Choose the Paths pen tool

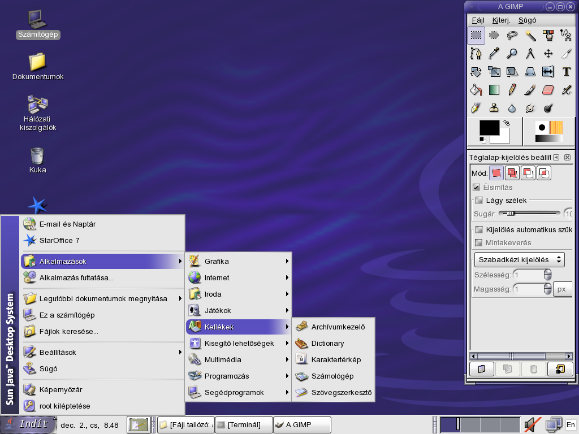[x=476, y=54]
